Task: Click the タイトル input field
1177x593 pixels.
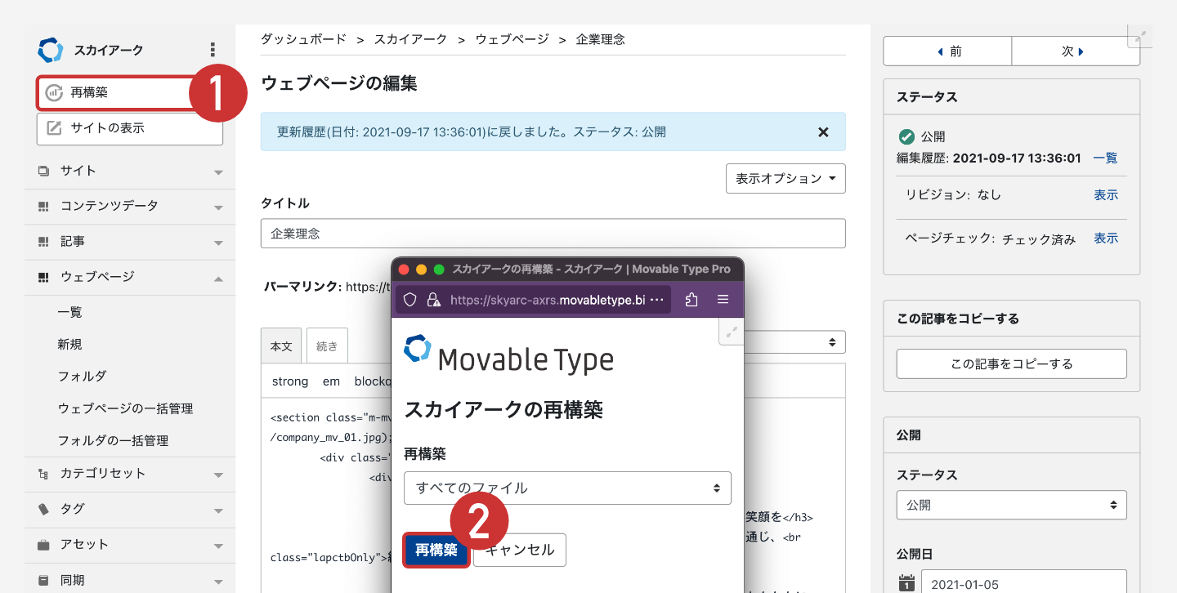Action: [553, 234]
